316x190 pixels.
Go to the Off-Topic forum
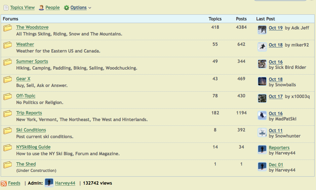[x=26, y=96]
